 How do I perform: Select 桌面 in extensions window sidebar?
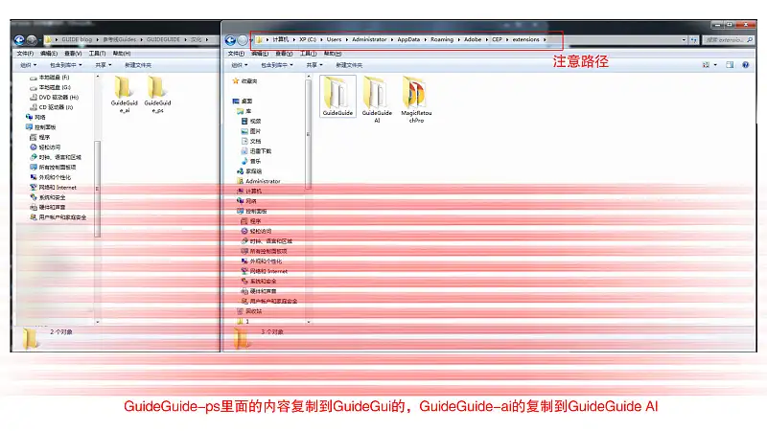pos(243,102)
